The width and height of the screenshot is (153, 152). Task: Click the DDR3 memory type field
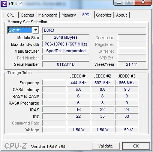[x=94, y=30]
